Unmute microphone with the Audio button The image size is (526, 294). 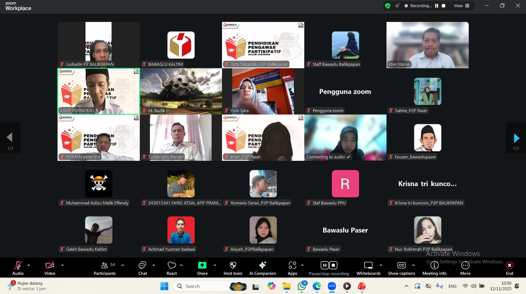[x=18, y=268]
